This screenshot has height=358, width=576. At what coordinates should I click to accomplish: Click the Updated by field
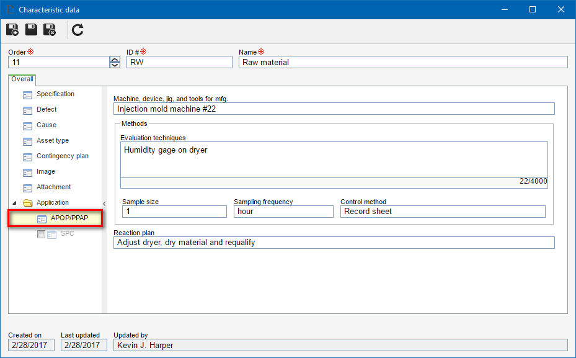tap(340, 345)
